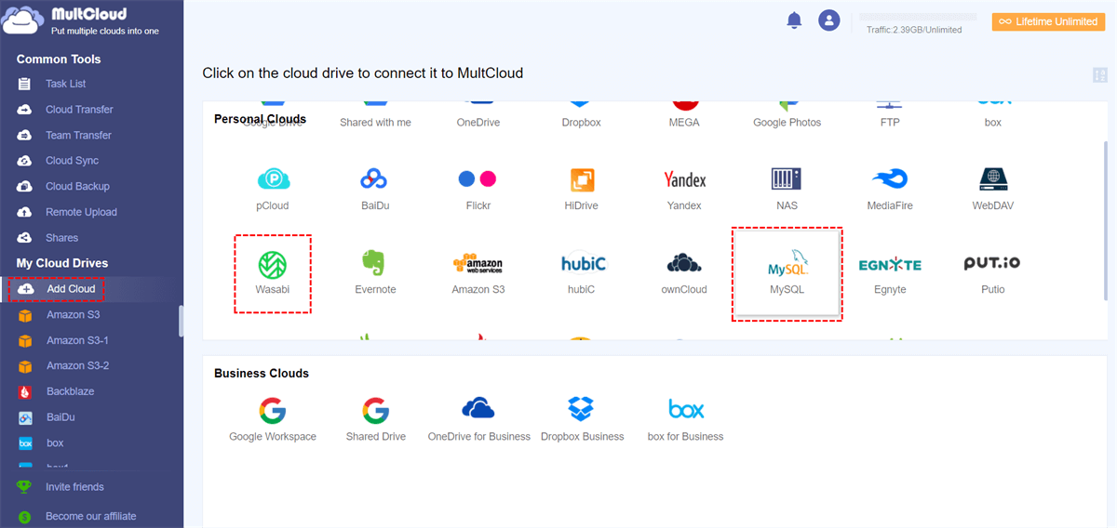Connect Dropbox Business cloud
Viewport: 1117px width, 528px height.
(582, 419)
